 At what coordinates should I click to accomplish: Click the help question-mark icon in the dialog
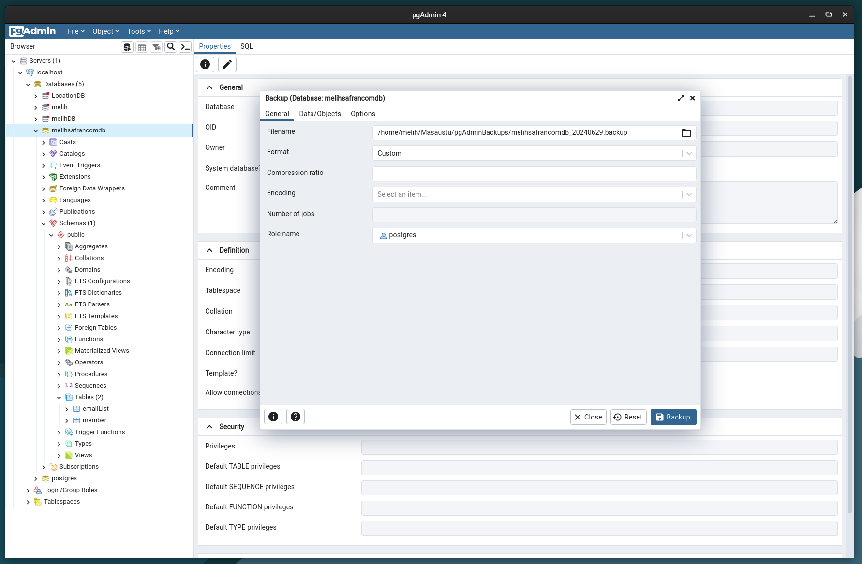click(296, 417)
